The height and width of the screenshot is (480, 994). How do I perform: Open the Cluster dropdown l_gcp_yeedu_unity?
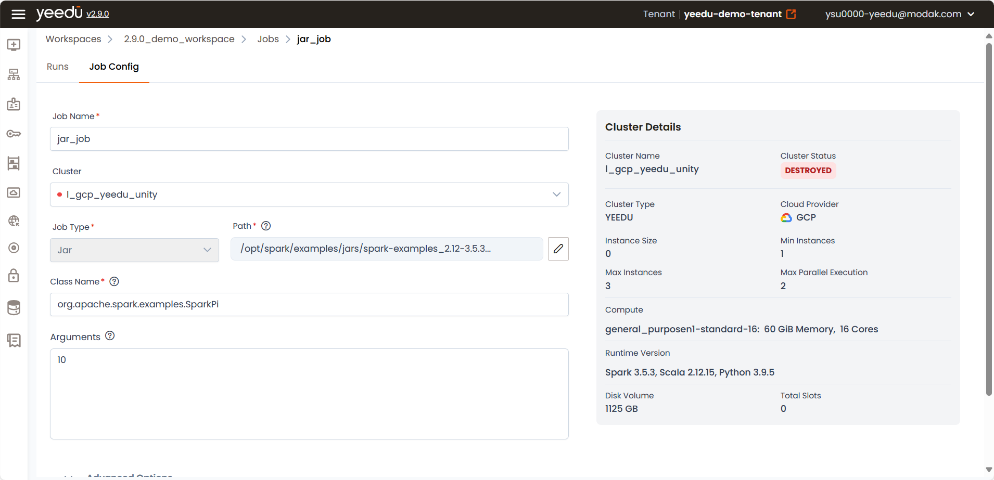pyautogui.click(x=309, y=194)
